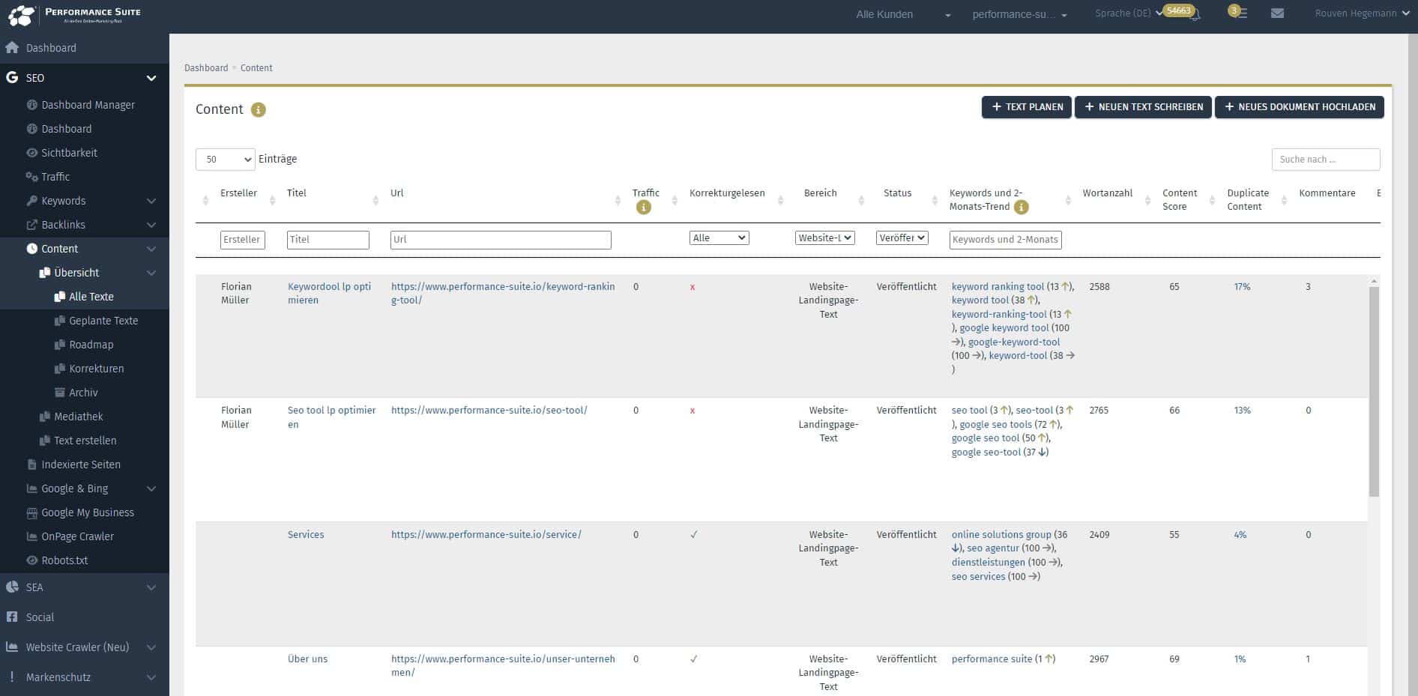Viewport: 1418px width, 696px height.
Task: Open the Alle Kunden dropdown
Action: [903, 14]
